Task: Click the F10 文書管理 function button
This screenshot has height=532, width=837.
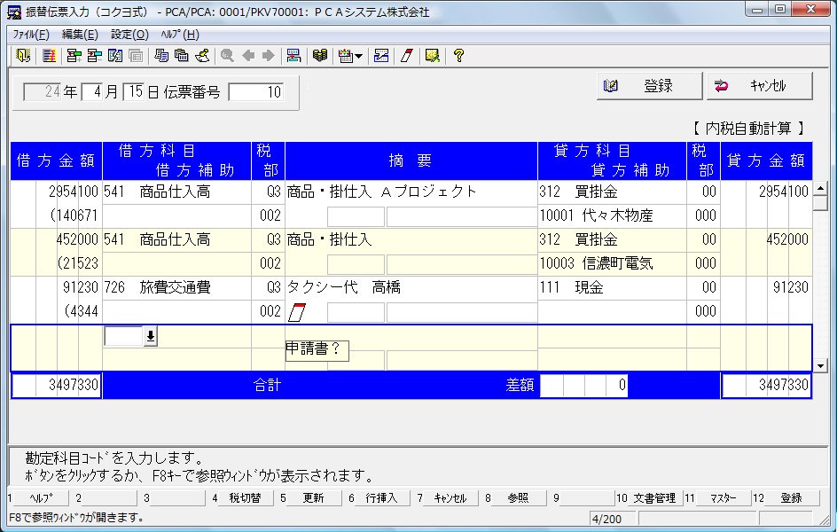Action: tap(653, 497)
